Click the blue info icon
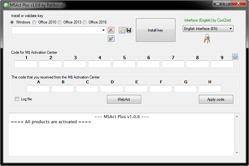The image size is (249, 166). [235, 57]
